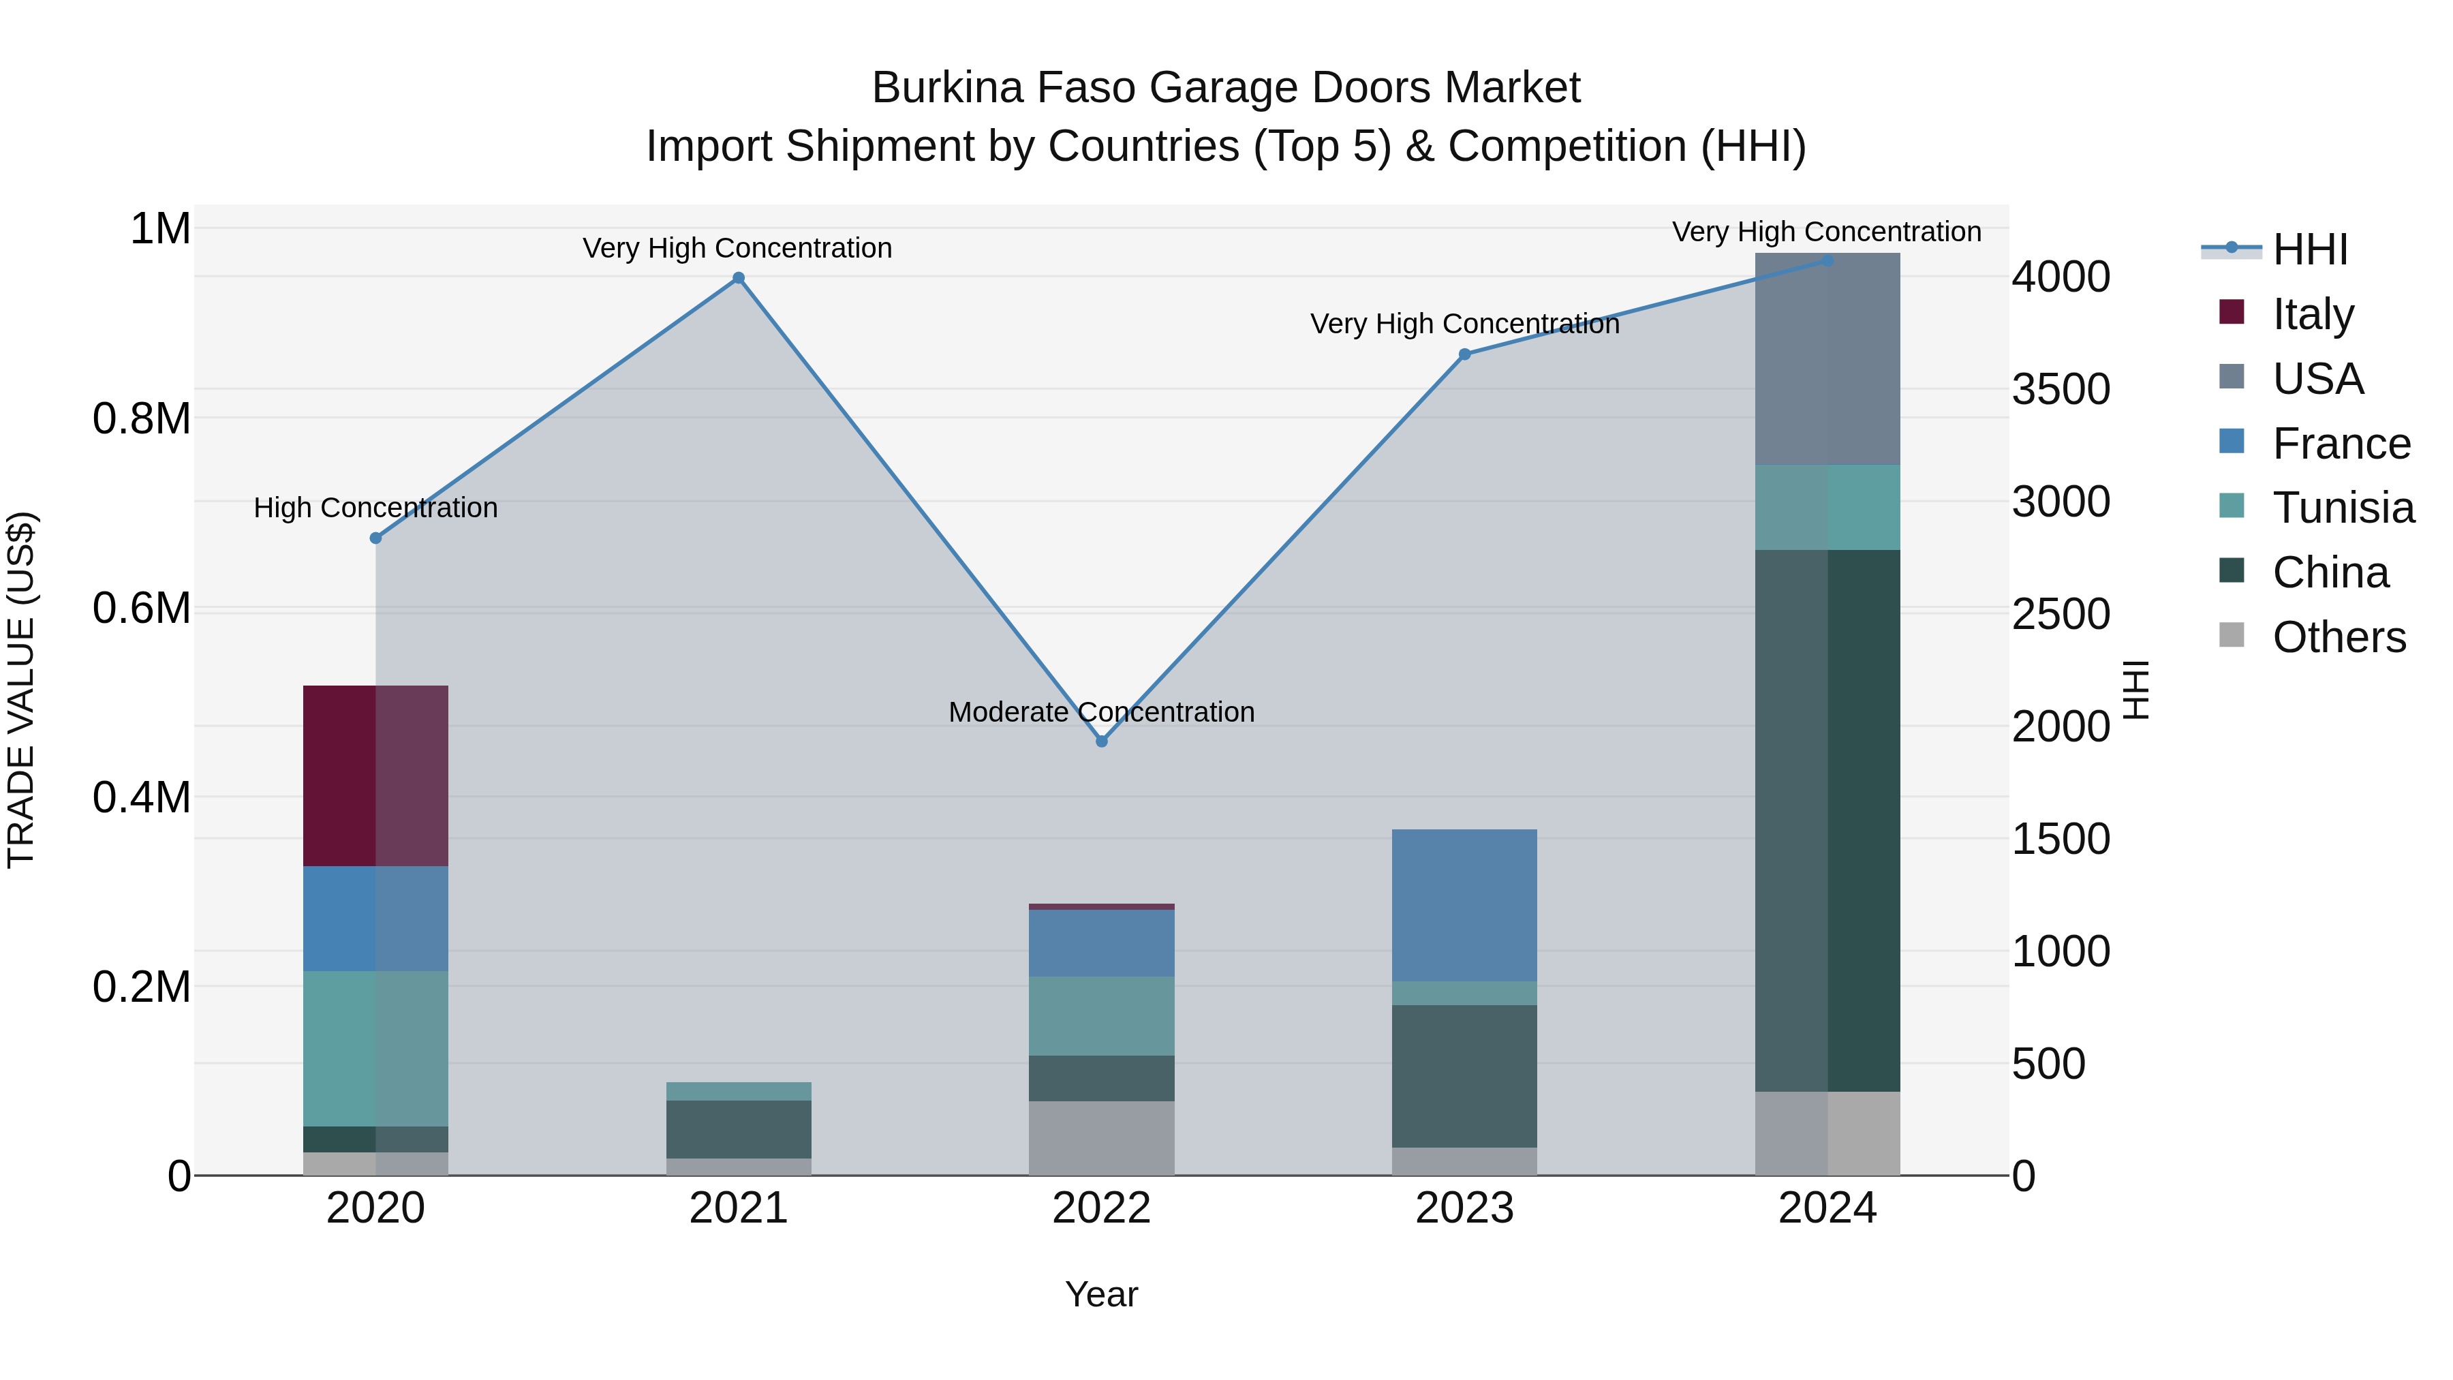This screenshot has width=2453, height=1380.
Task: Click the 0.8M left axis tick
Action: click(x=142, y=418)
